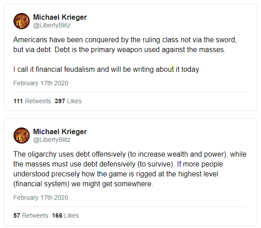Open Michael Krieger name in first tweet
This screenshot has width=261, height=228.
60,17
